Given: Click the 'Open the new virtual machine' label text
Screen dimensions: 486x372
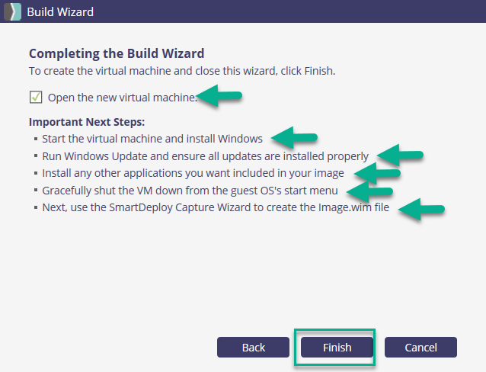Looking at the screenshot, I should 122,98.
